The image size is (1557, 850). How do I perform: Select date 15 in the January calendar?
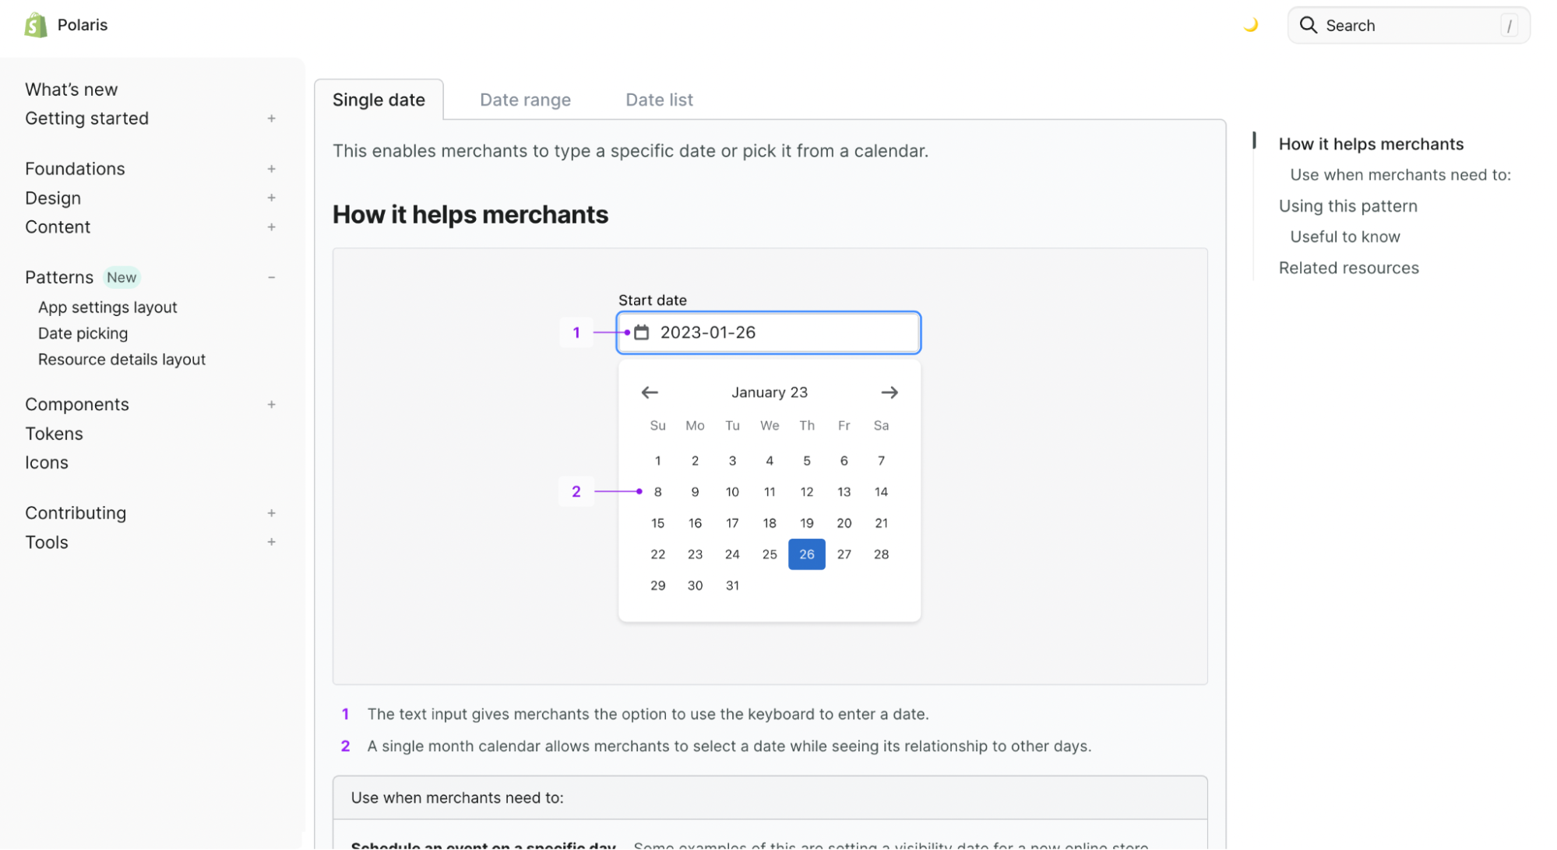pos(657,522)
